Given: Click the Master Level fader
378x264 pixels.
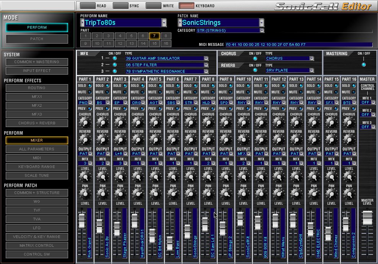Looking at the screenshot, I should [x=367, y=218].
